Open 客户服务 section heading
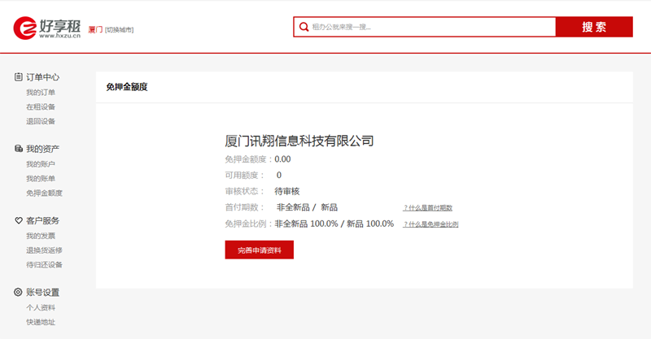 click(x=43, y=221)
